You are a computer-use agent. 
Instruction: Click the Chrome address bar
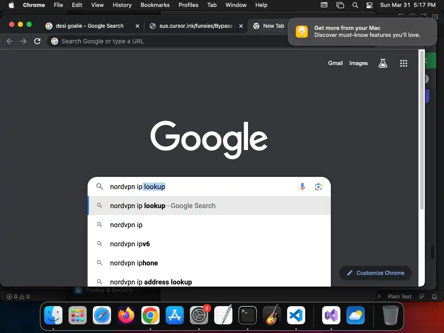tap(169, 41)
